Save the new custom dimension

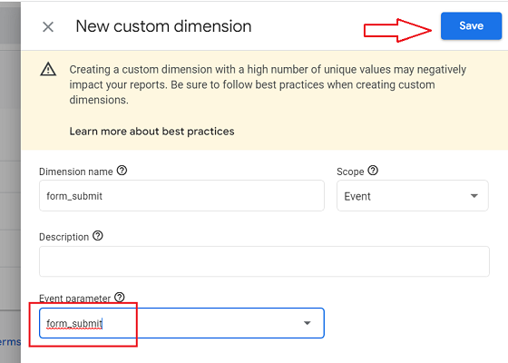pos(471,26)
